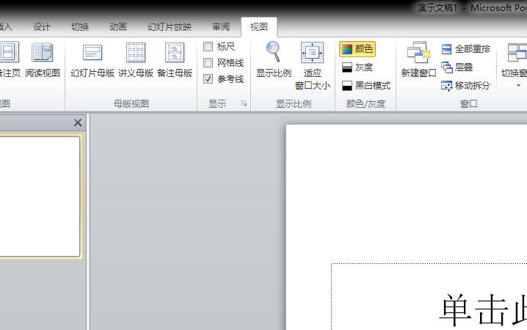The width and height of the screenshot is (527, 330).
Task: Select the slide thumbnail in pane
Action: coord(40,197)
